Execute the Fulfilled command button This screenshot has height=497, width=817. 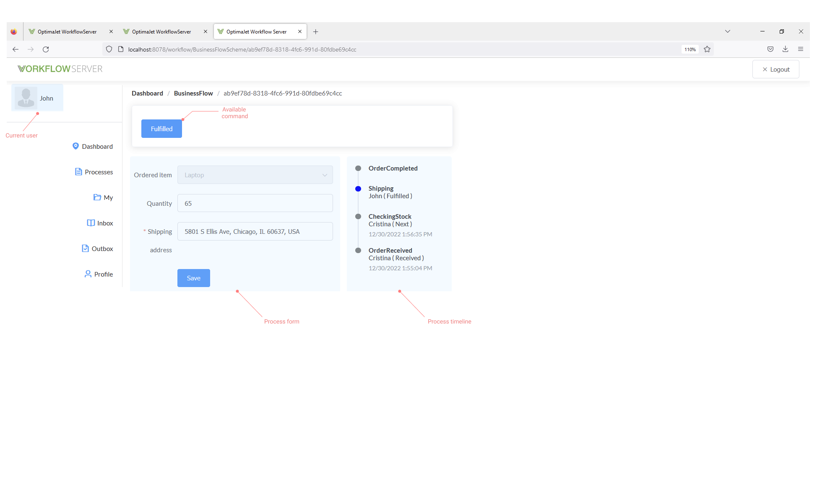(x=161, y=129)
